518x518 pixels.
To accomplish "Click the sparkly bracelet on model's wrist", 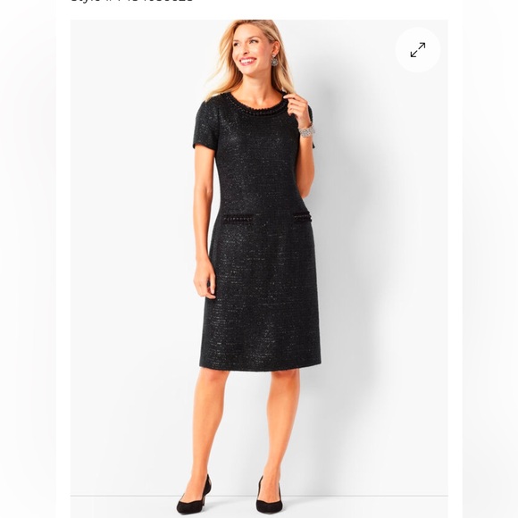I will coord(306,130).
